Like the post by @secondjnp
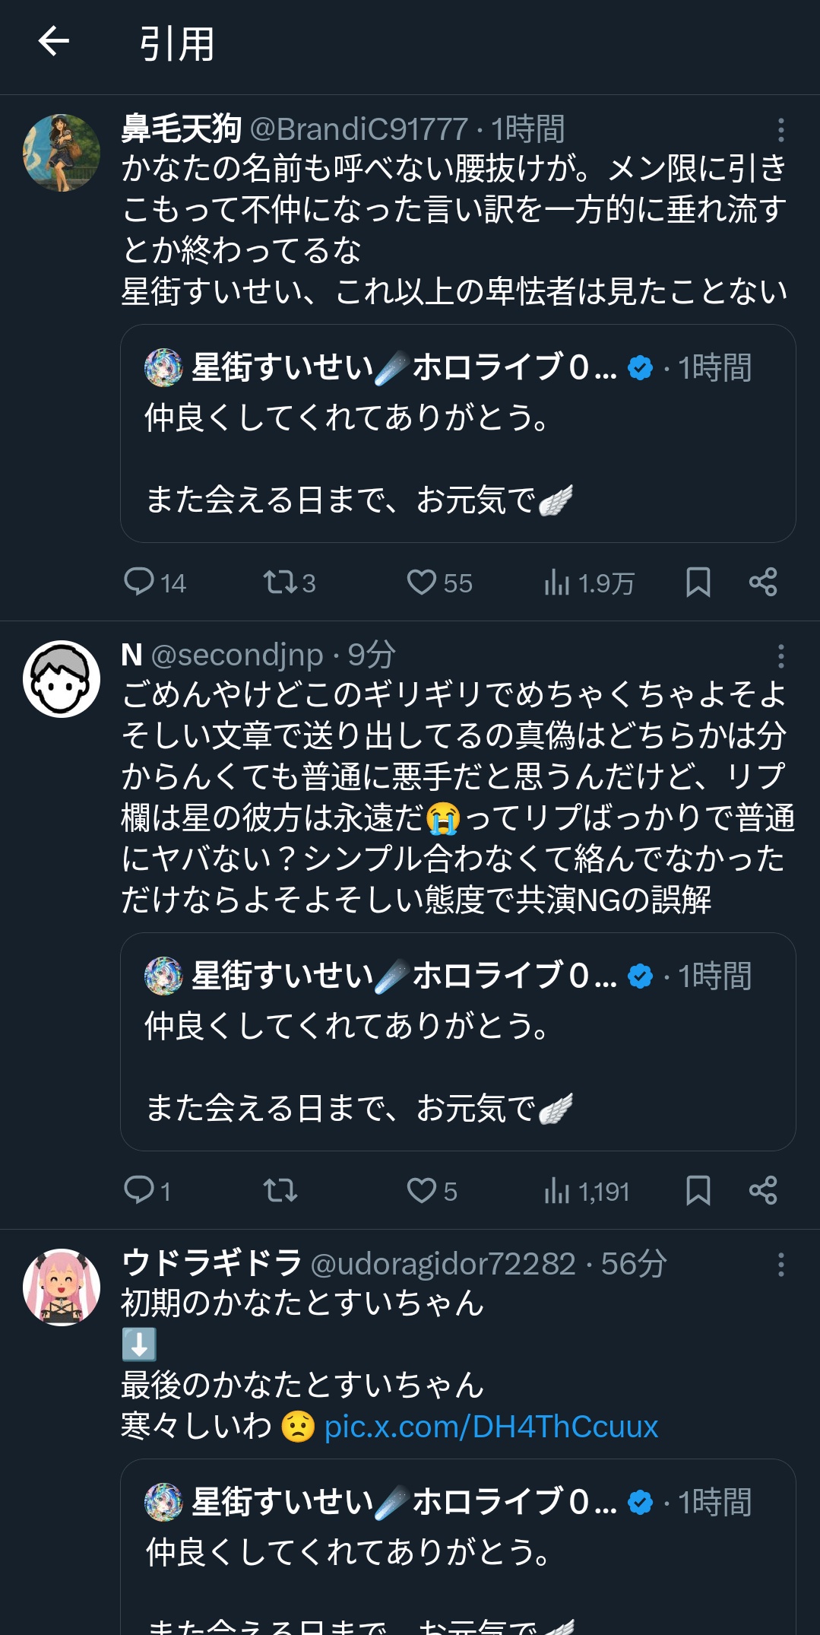This screenshot has height=1635, width=820. tap(421, 1190)
